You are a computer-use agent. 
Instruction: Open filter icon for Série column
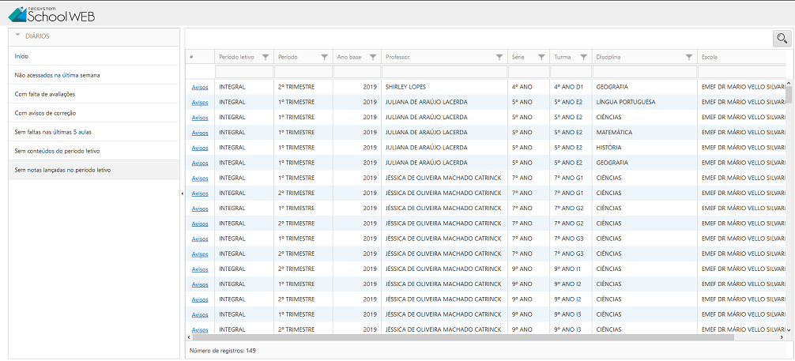point(541,57)
